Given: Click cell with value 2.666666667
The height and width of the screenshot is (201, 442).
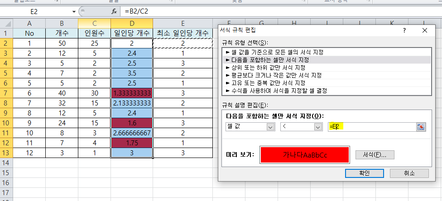Looking at the screenshot, I should 132,133.
